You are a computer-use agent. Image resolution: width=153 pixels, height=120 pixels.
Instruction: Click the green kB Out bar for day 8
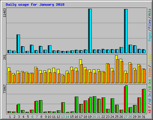pos(41,106)
